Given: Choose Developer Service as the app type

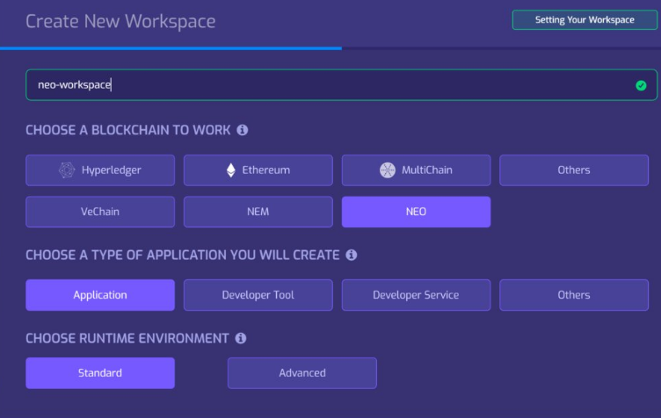Looking at the screenshot, I should (416, 295).
